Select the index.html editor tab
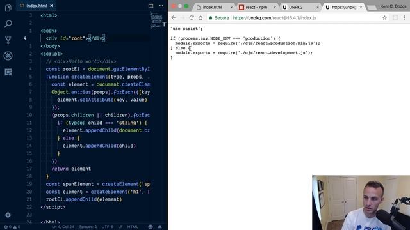The height and width of the screenshot is (230, 410). pyautogui.click(x=37, y=6)
